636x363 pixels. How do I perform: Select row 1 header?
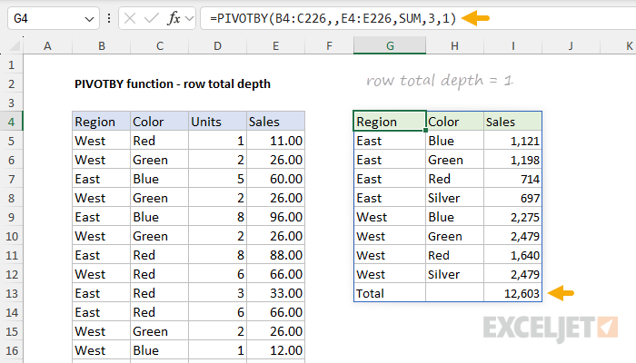11,64
